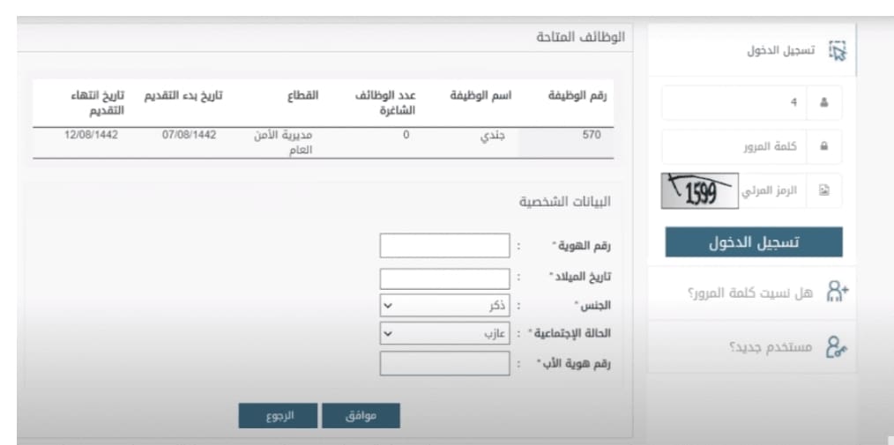Screen dimensions: 894x445
Task: Focus the رقم الهوية input field
Action: pos(444,246)
